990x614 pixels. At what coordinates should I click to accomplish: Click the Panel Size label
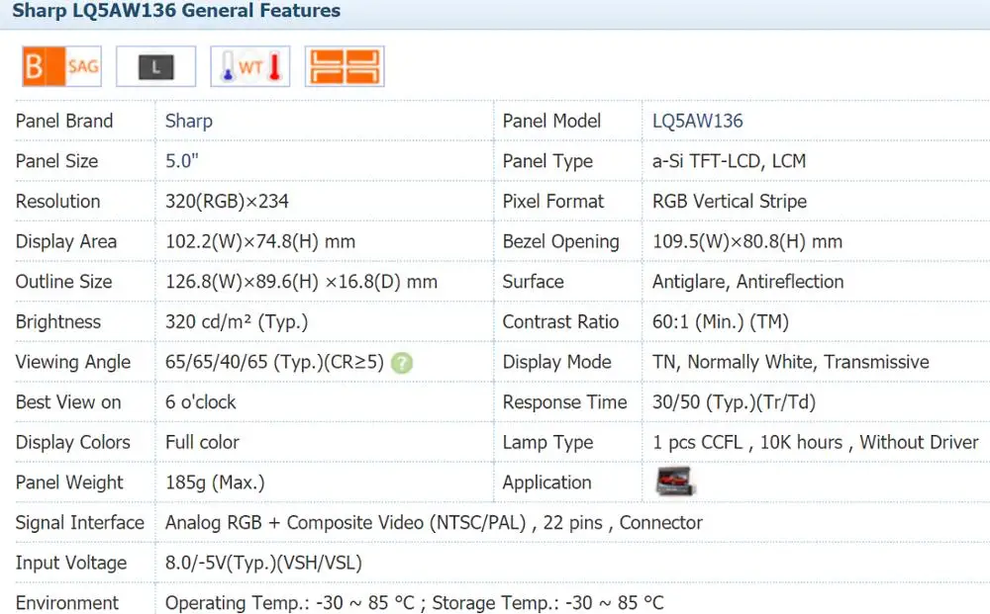pos(56,161)
